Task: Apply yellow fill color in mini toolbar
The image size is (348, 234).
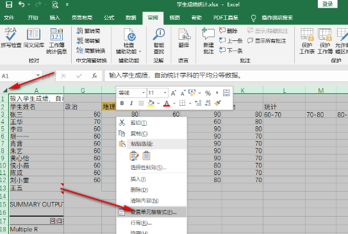Action: [151, 103]
